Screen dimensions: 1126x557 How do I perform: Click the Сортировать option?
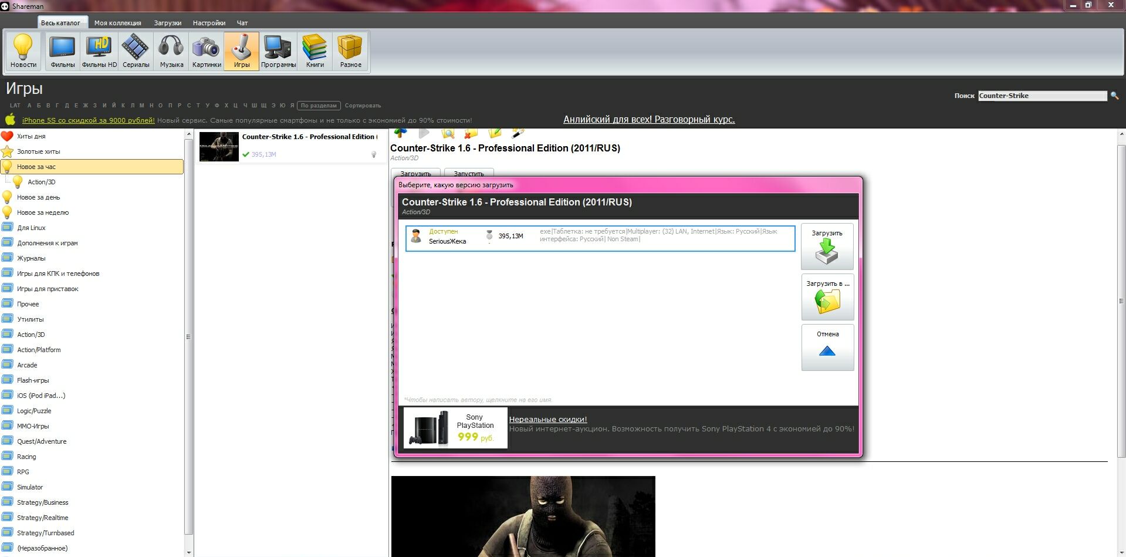click(363, 106)
